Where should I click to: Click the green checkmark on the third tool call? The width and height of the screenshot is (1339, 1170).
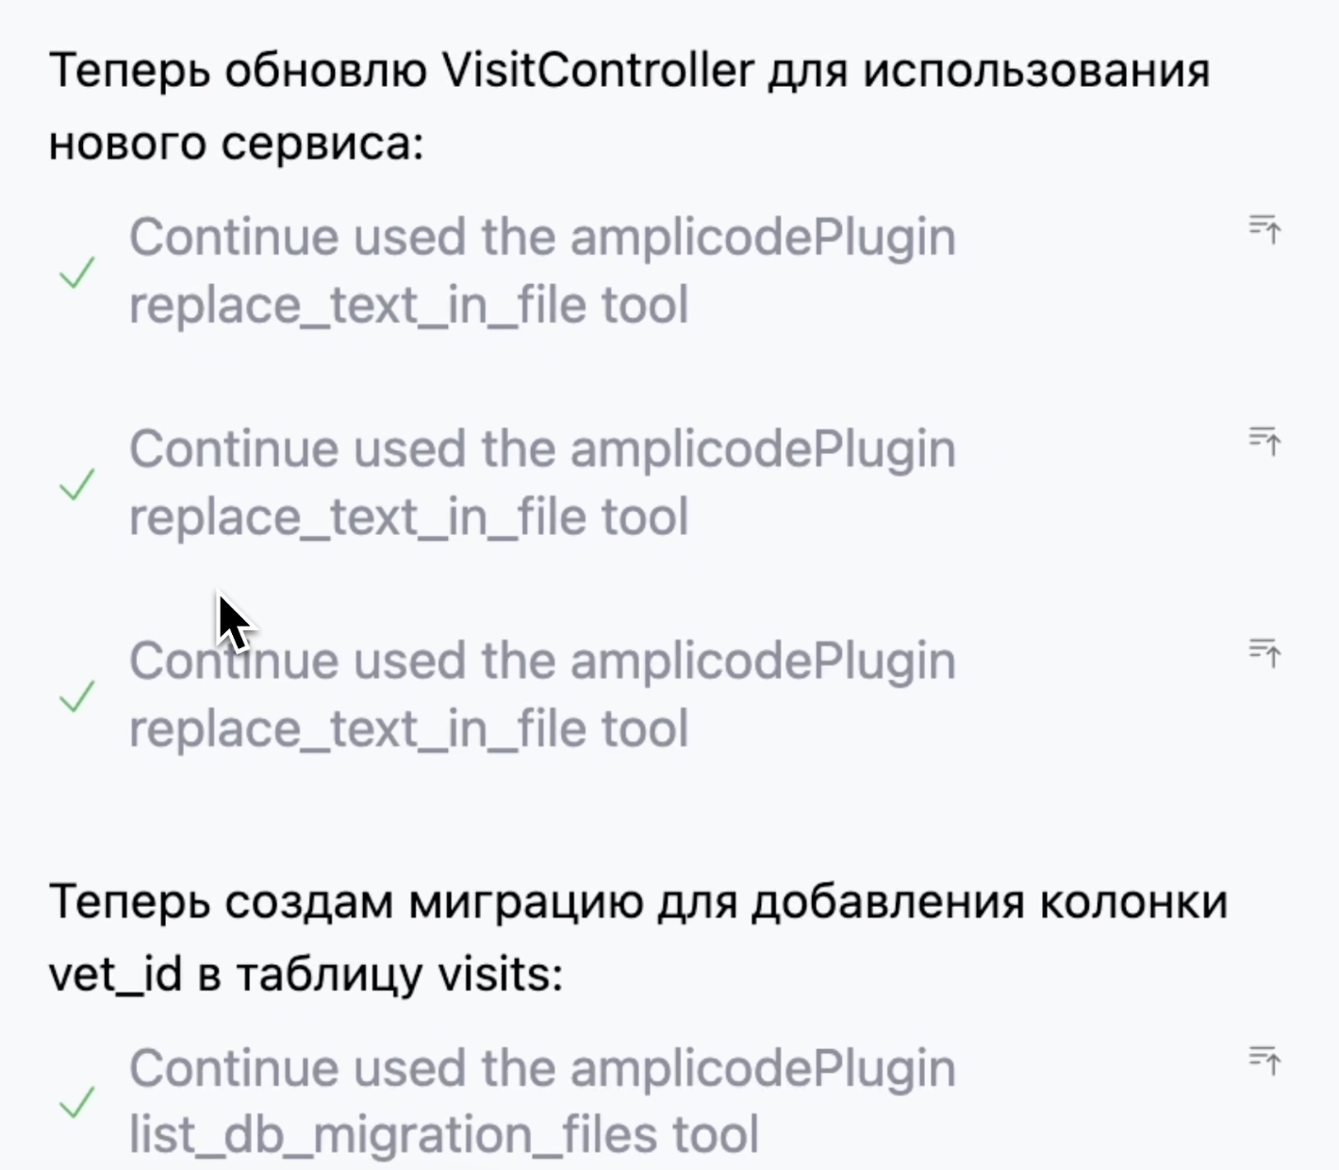75,695
